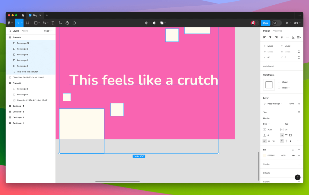Switch to the Prototype tab
The width and height of the screenshot is (309, 195).
(277, 31)
